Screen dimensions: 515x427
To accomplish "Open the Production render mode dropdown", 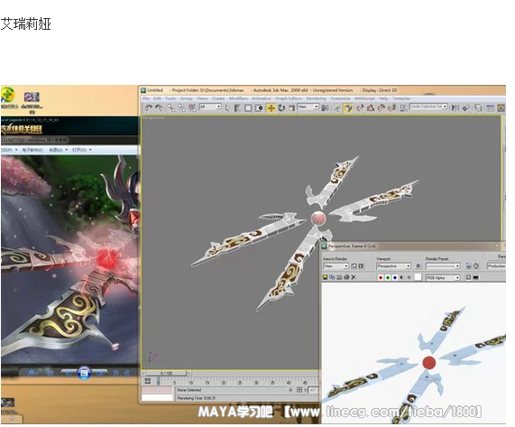I will (x=496, y=266).
